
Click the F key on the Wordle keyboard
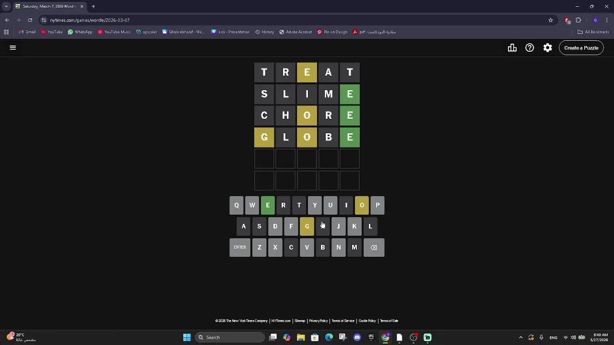pos(291,226)
